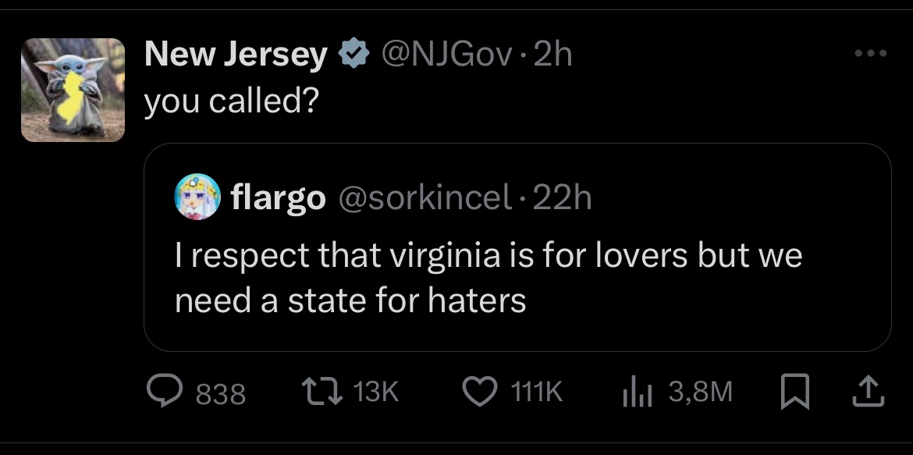
Task: Open view analytics bar chart icon
Action: 636,393
